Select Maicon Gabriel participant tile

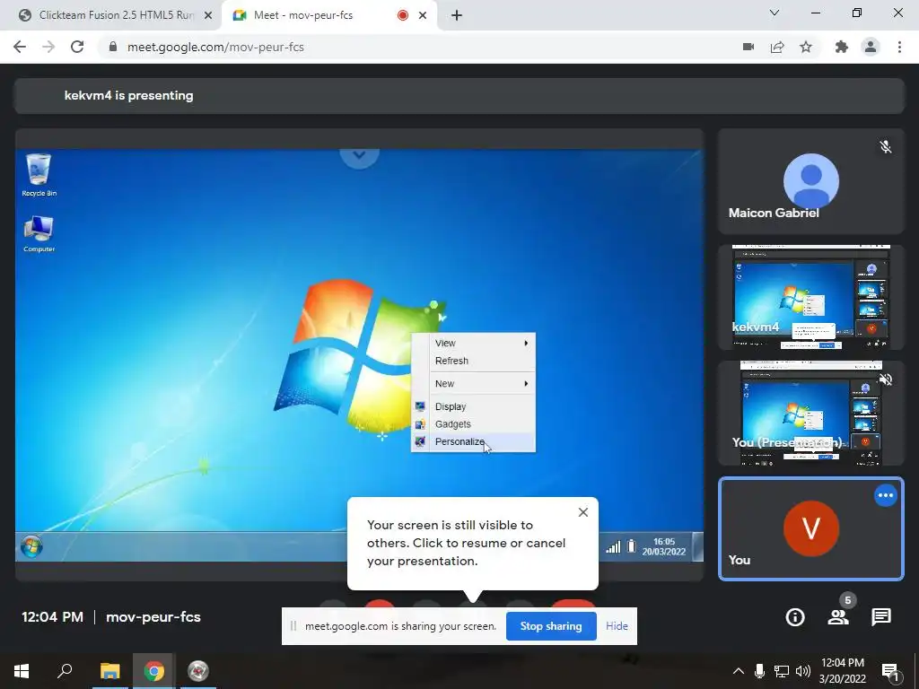coord(810,181)
